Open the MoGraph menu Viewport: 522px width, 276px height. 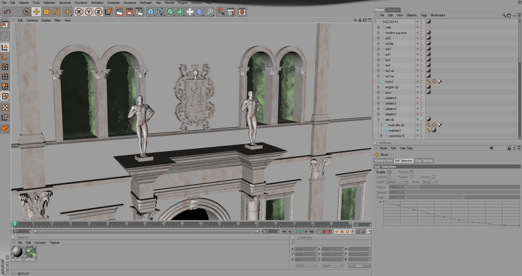[146, 3]
